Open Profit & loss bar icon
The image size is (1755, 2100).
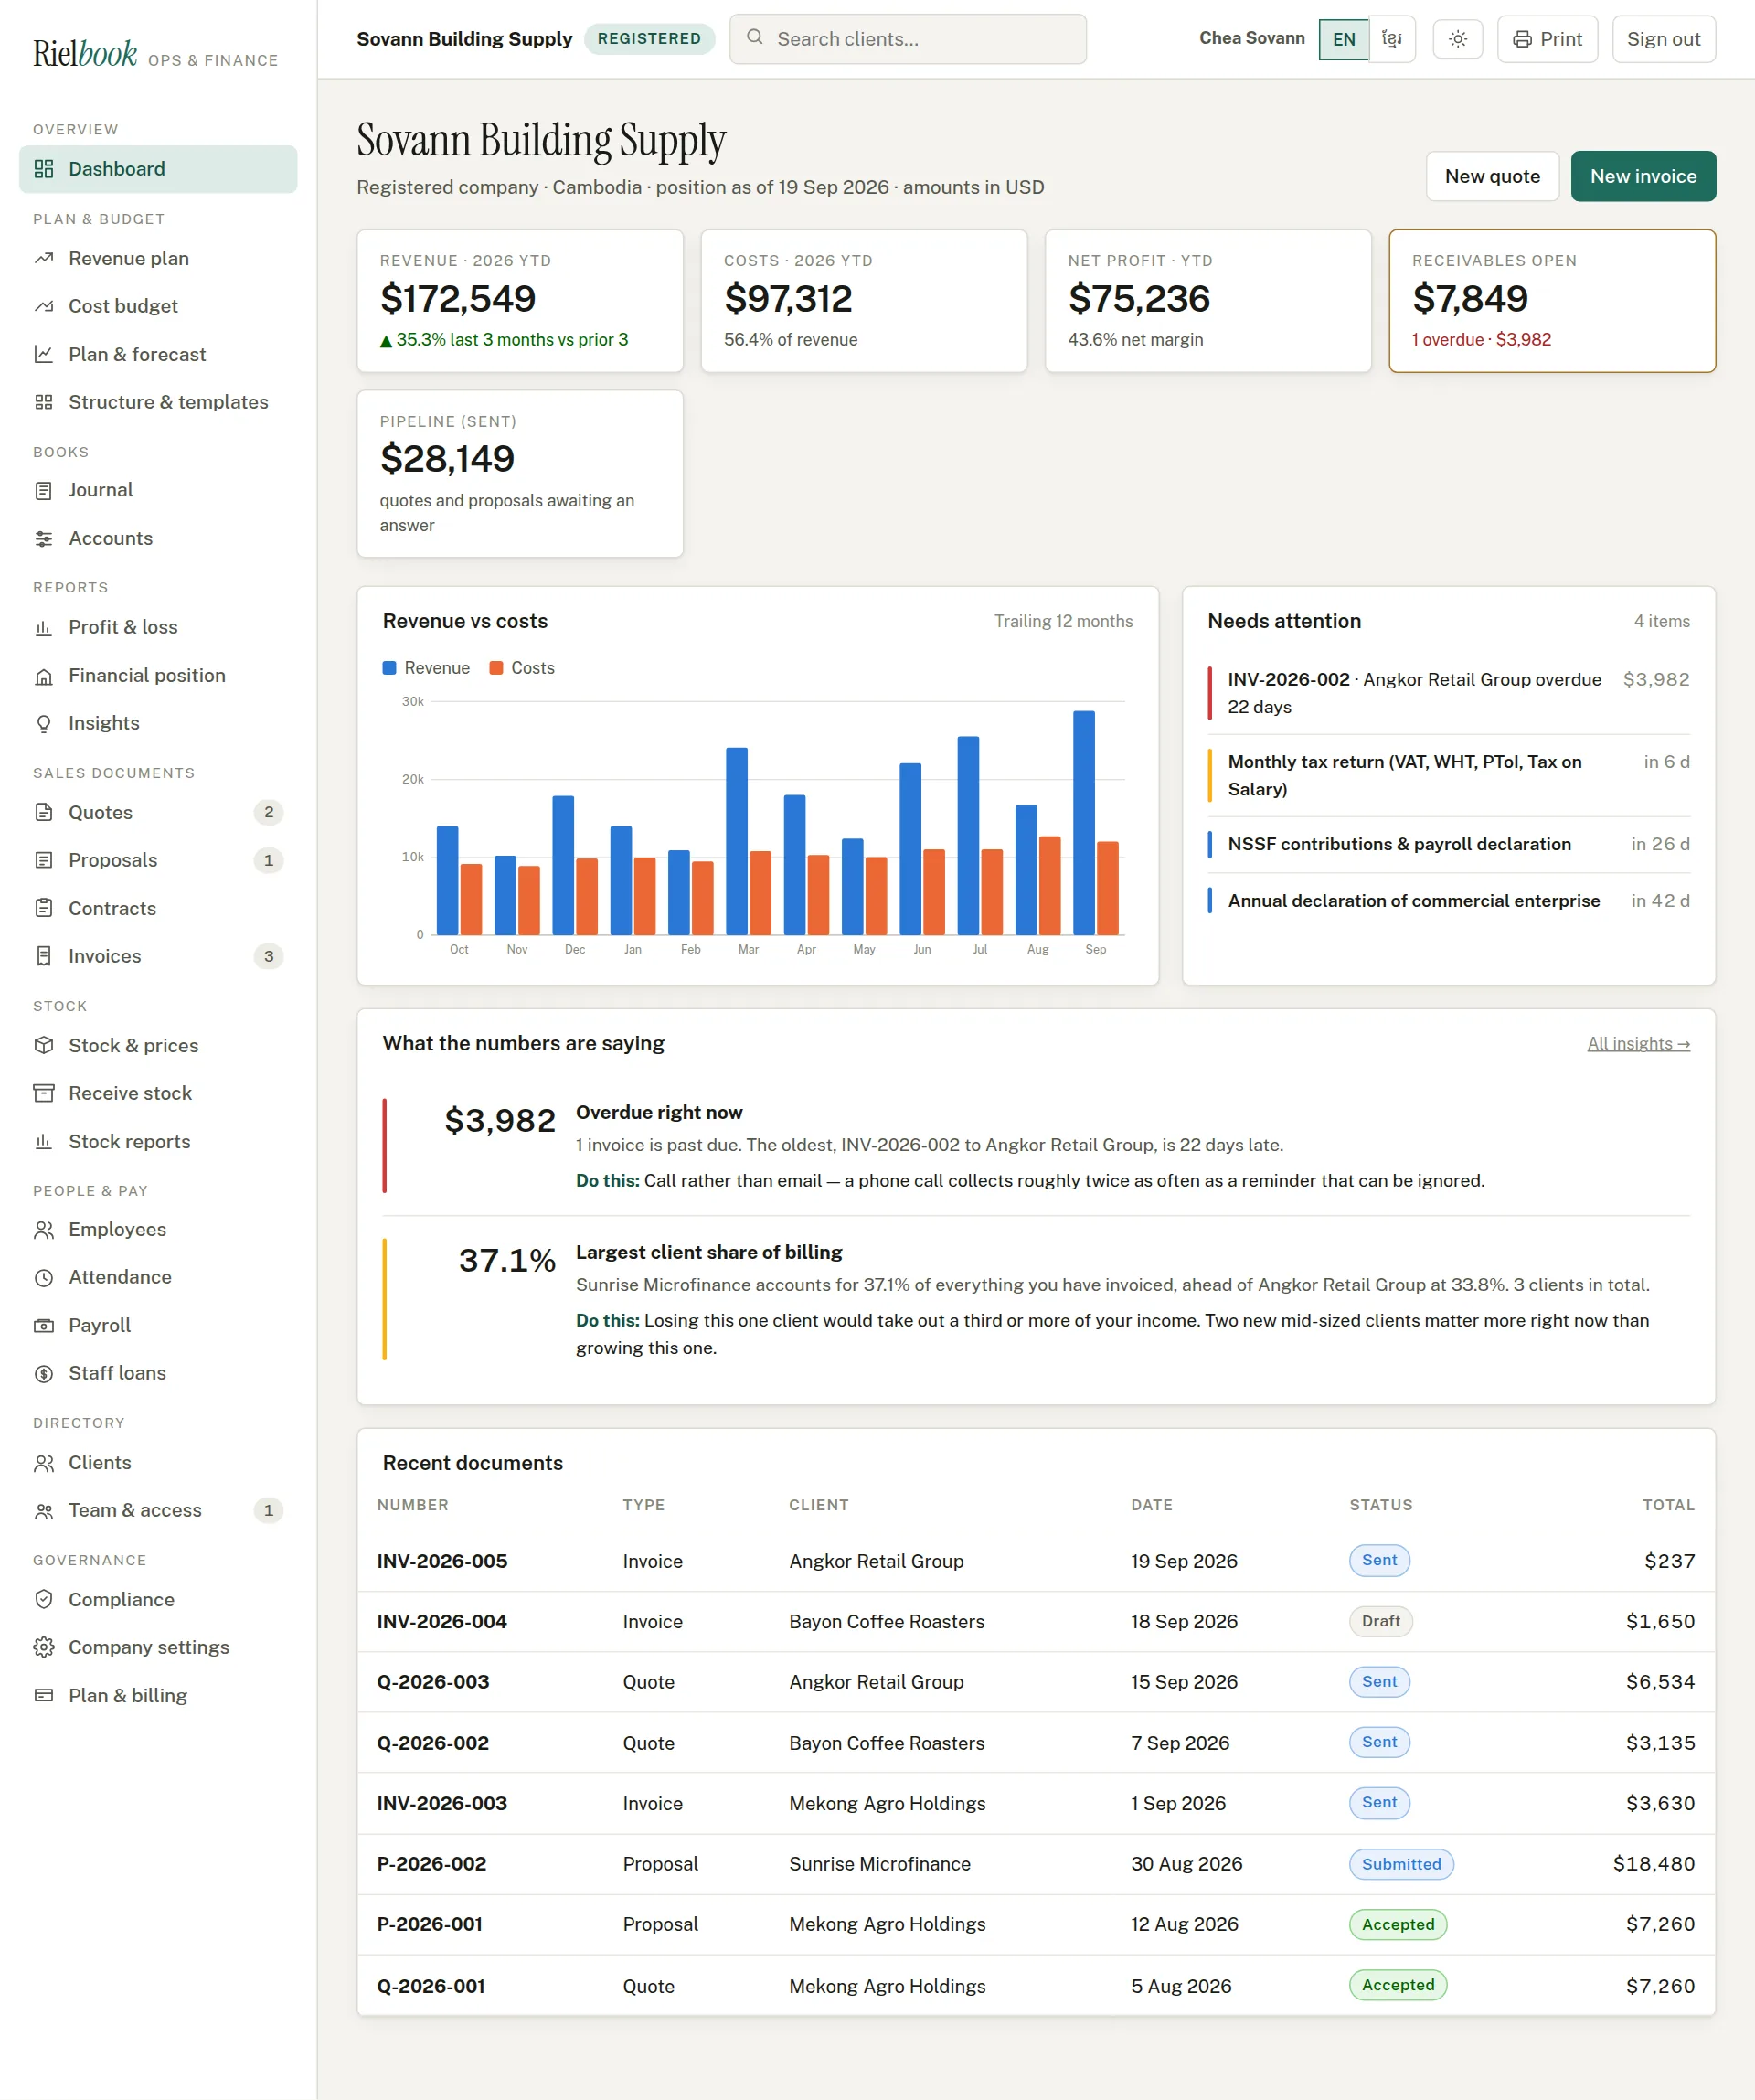43,627
